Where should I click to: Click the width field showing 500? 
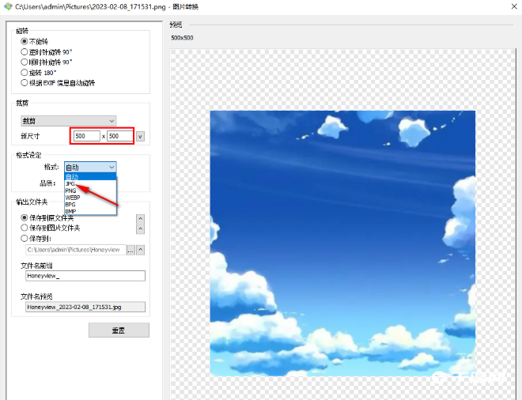[x=86, y=136]
